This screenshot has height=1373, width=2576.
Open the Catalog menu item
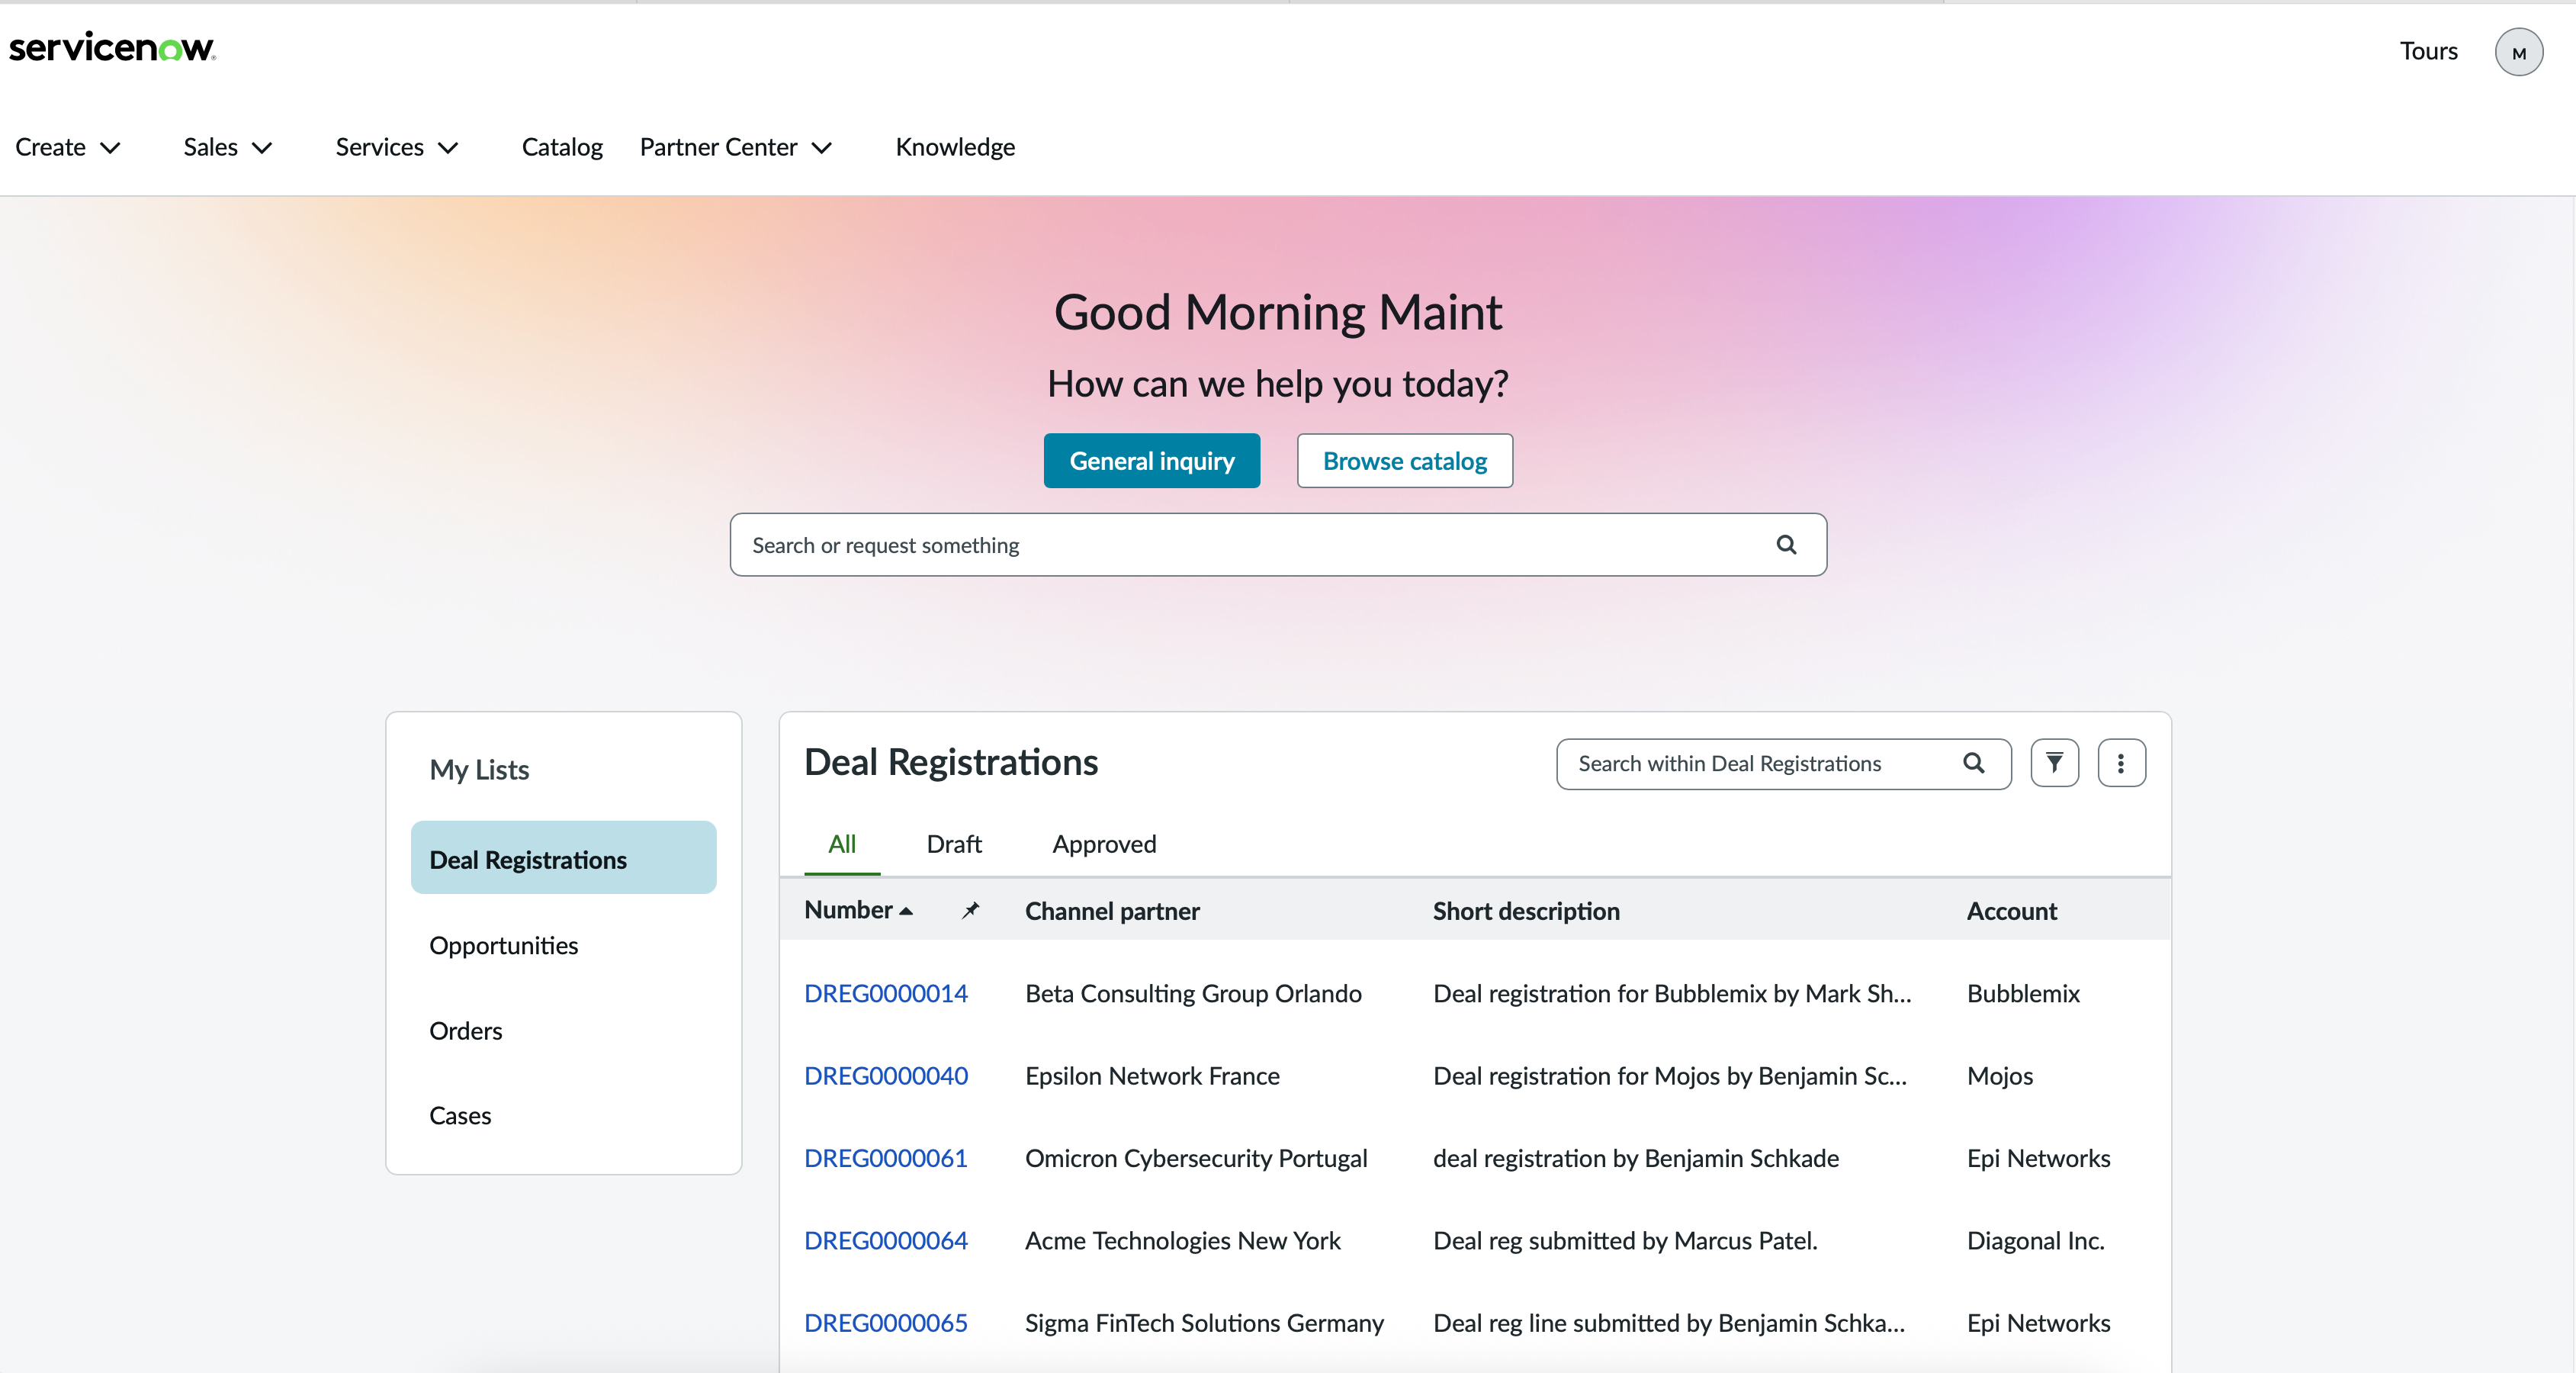click(x=562, y=147)
